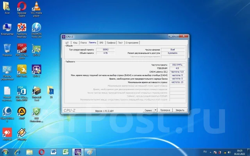Image resolution: width=250 pixels, height=156 pixels.
Task: Select the Компьютер desktop icon
Action: 7,29
